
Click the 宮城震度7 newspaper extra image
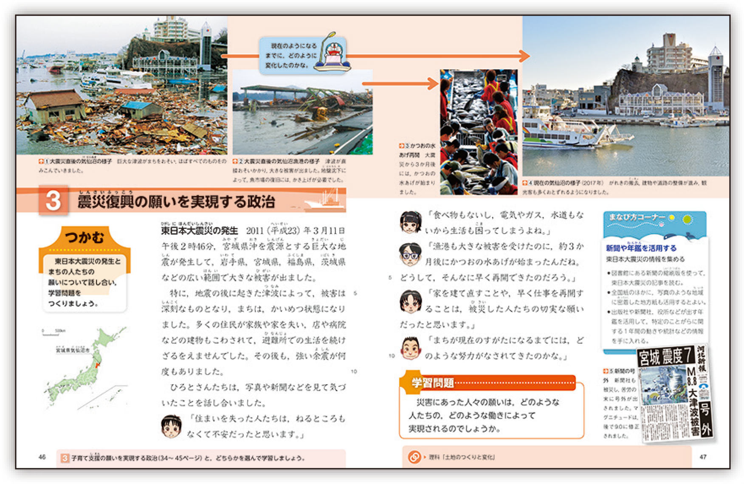click(675, 393)
